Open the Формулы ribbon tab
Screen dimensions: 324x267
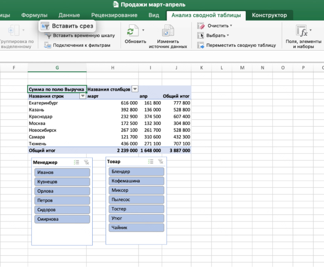coord(34,15)
